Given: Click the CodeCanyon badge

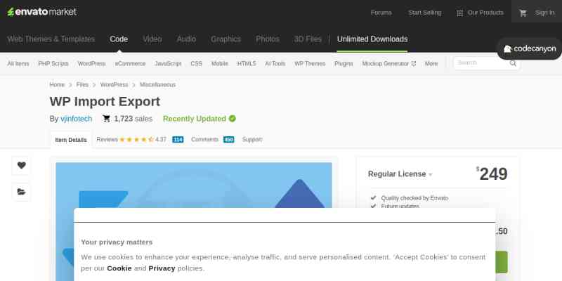Looking at the screenshot, I should [530, 48].
